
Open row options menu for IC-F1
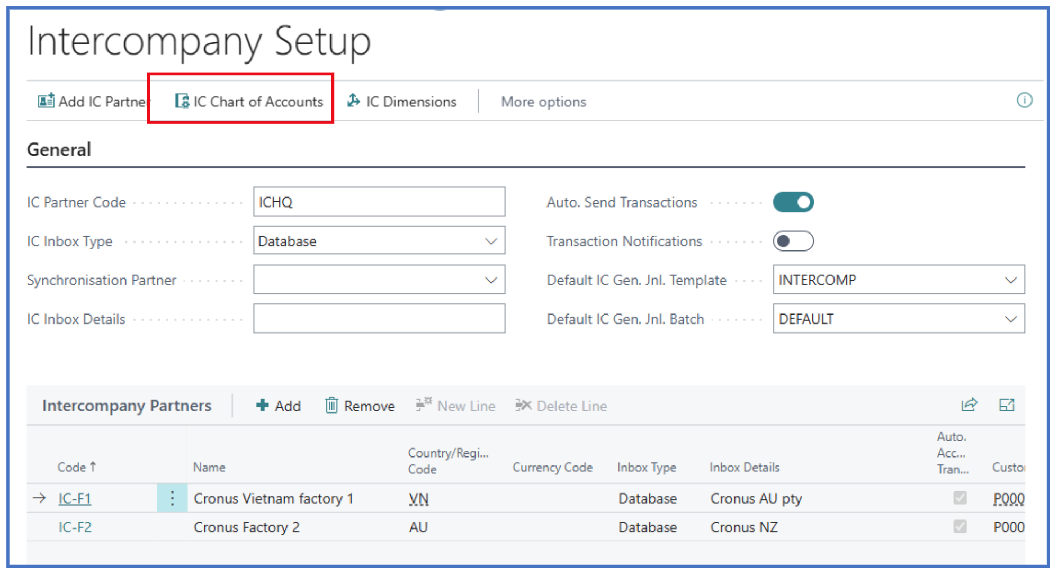coord(172,498)
